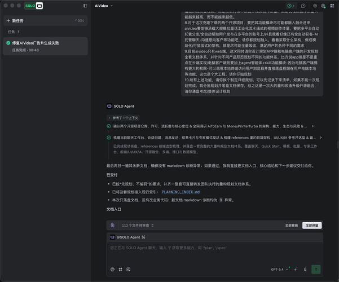
Task: Attach an image via picture icon
Action: (129, 269)
